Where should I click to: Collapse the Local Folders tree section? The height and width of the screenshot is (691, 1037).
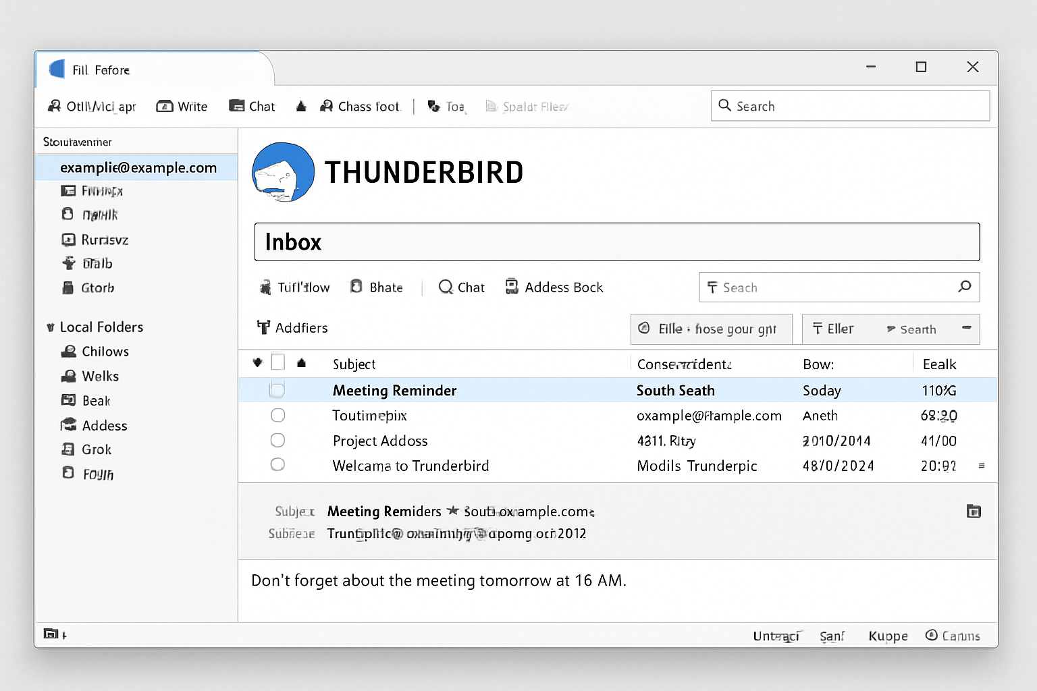(x=51, y=327)
